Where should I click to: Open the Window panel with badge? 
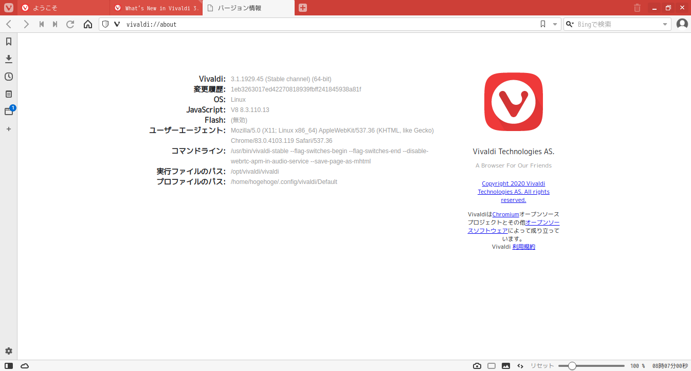click(9, 112)
